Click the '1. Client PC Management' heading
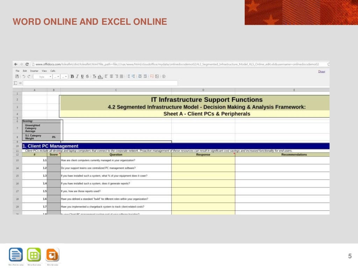Screen dimensions: 358x268 (x=50, y=146)
